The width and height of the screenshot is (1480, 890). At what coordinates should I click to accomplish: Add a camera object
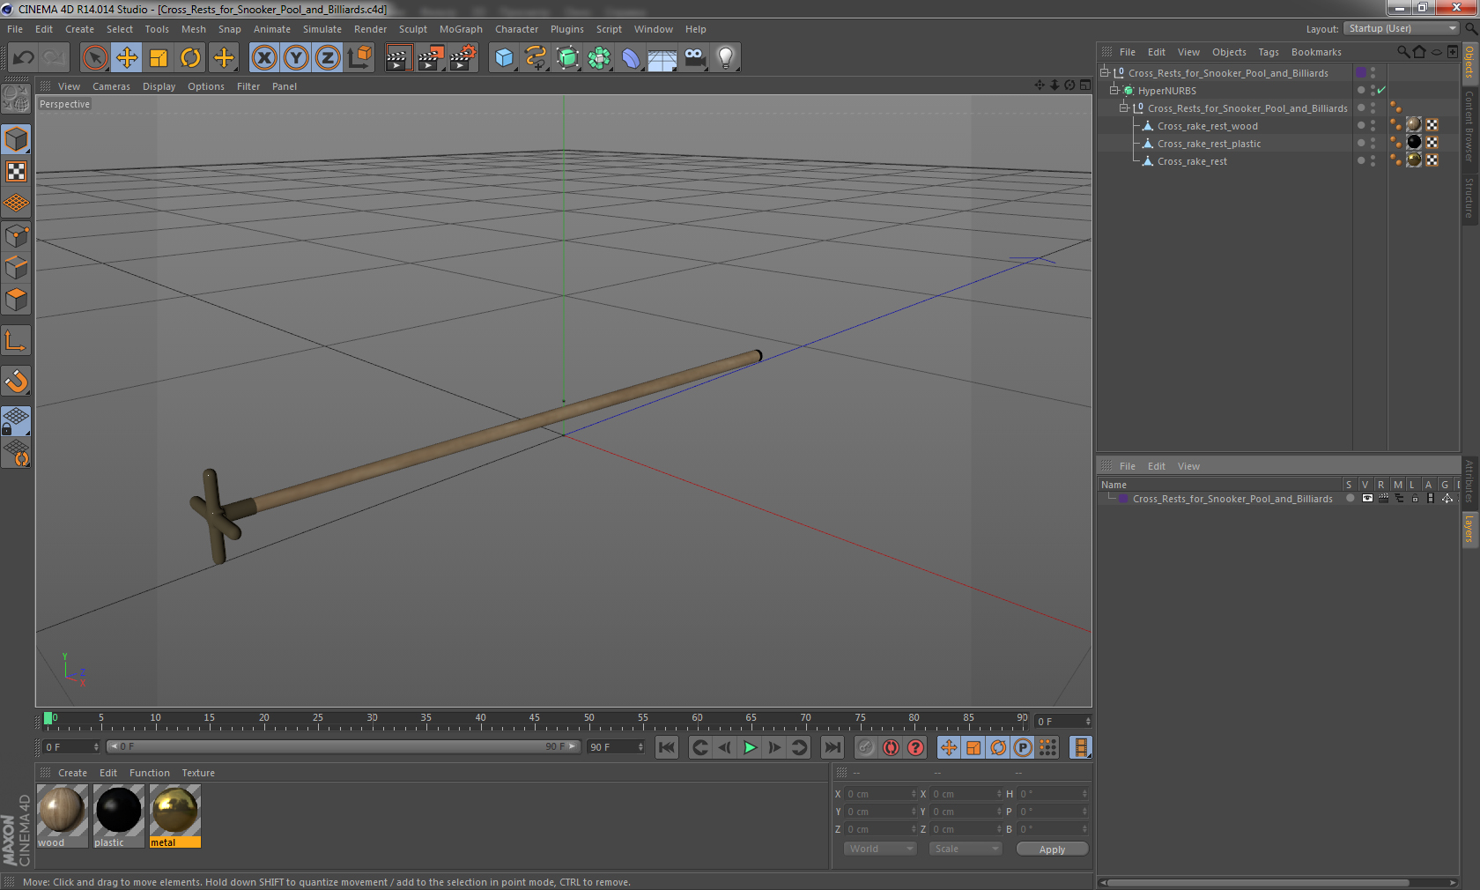coord(695,58)
